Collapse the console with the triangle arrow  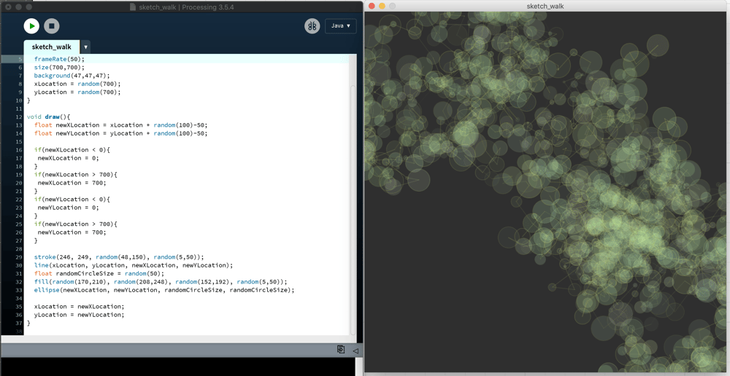pos(356,351)
